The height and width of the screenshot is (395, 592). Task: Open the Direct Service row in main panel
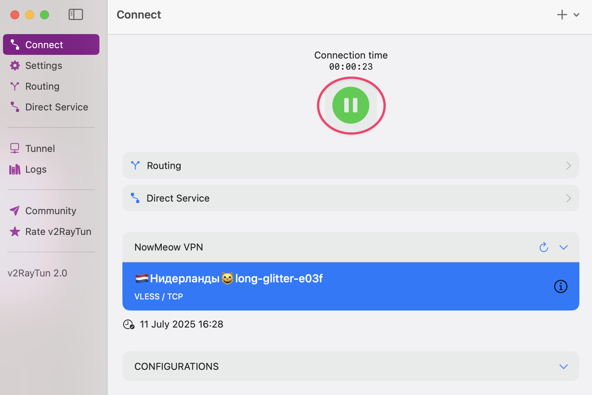click(x=351, y=198)
